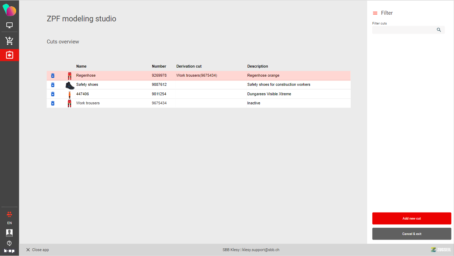Select the red clipboard return icon
454x256 pixels.
tap(9, 55)
